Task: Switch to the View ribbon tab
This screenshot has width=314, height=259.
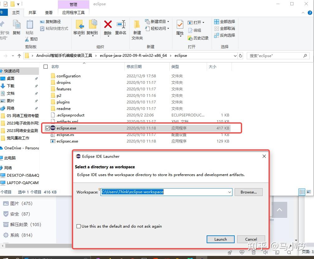Action: (49, 13)
